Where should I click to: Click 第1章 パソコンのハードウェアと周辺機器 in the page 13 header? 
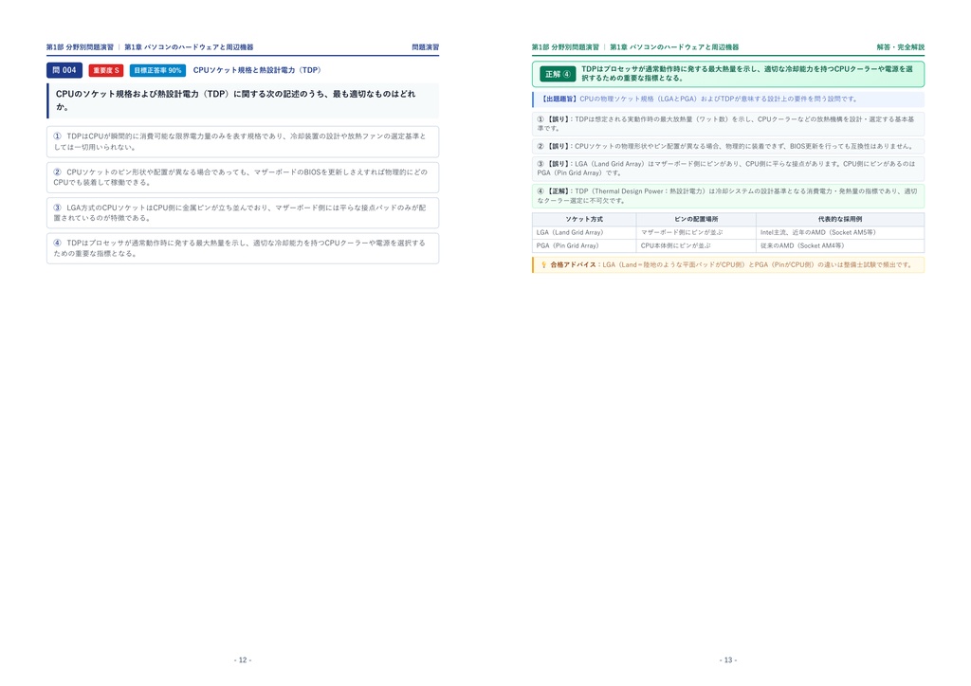pos(674,47)
